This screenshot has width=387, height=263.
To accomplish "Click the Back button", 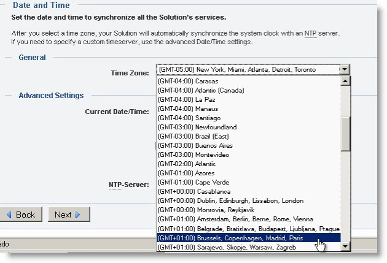I will (x=21, y=215).
